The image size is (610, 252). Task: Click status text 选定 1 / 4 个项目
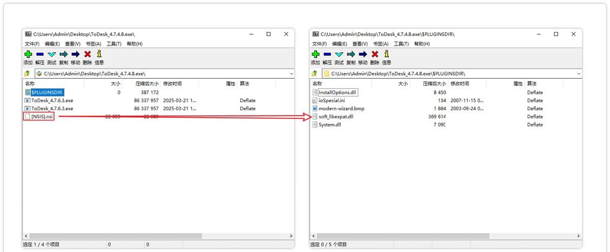pos(41,244)
